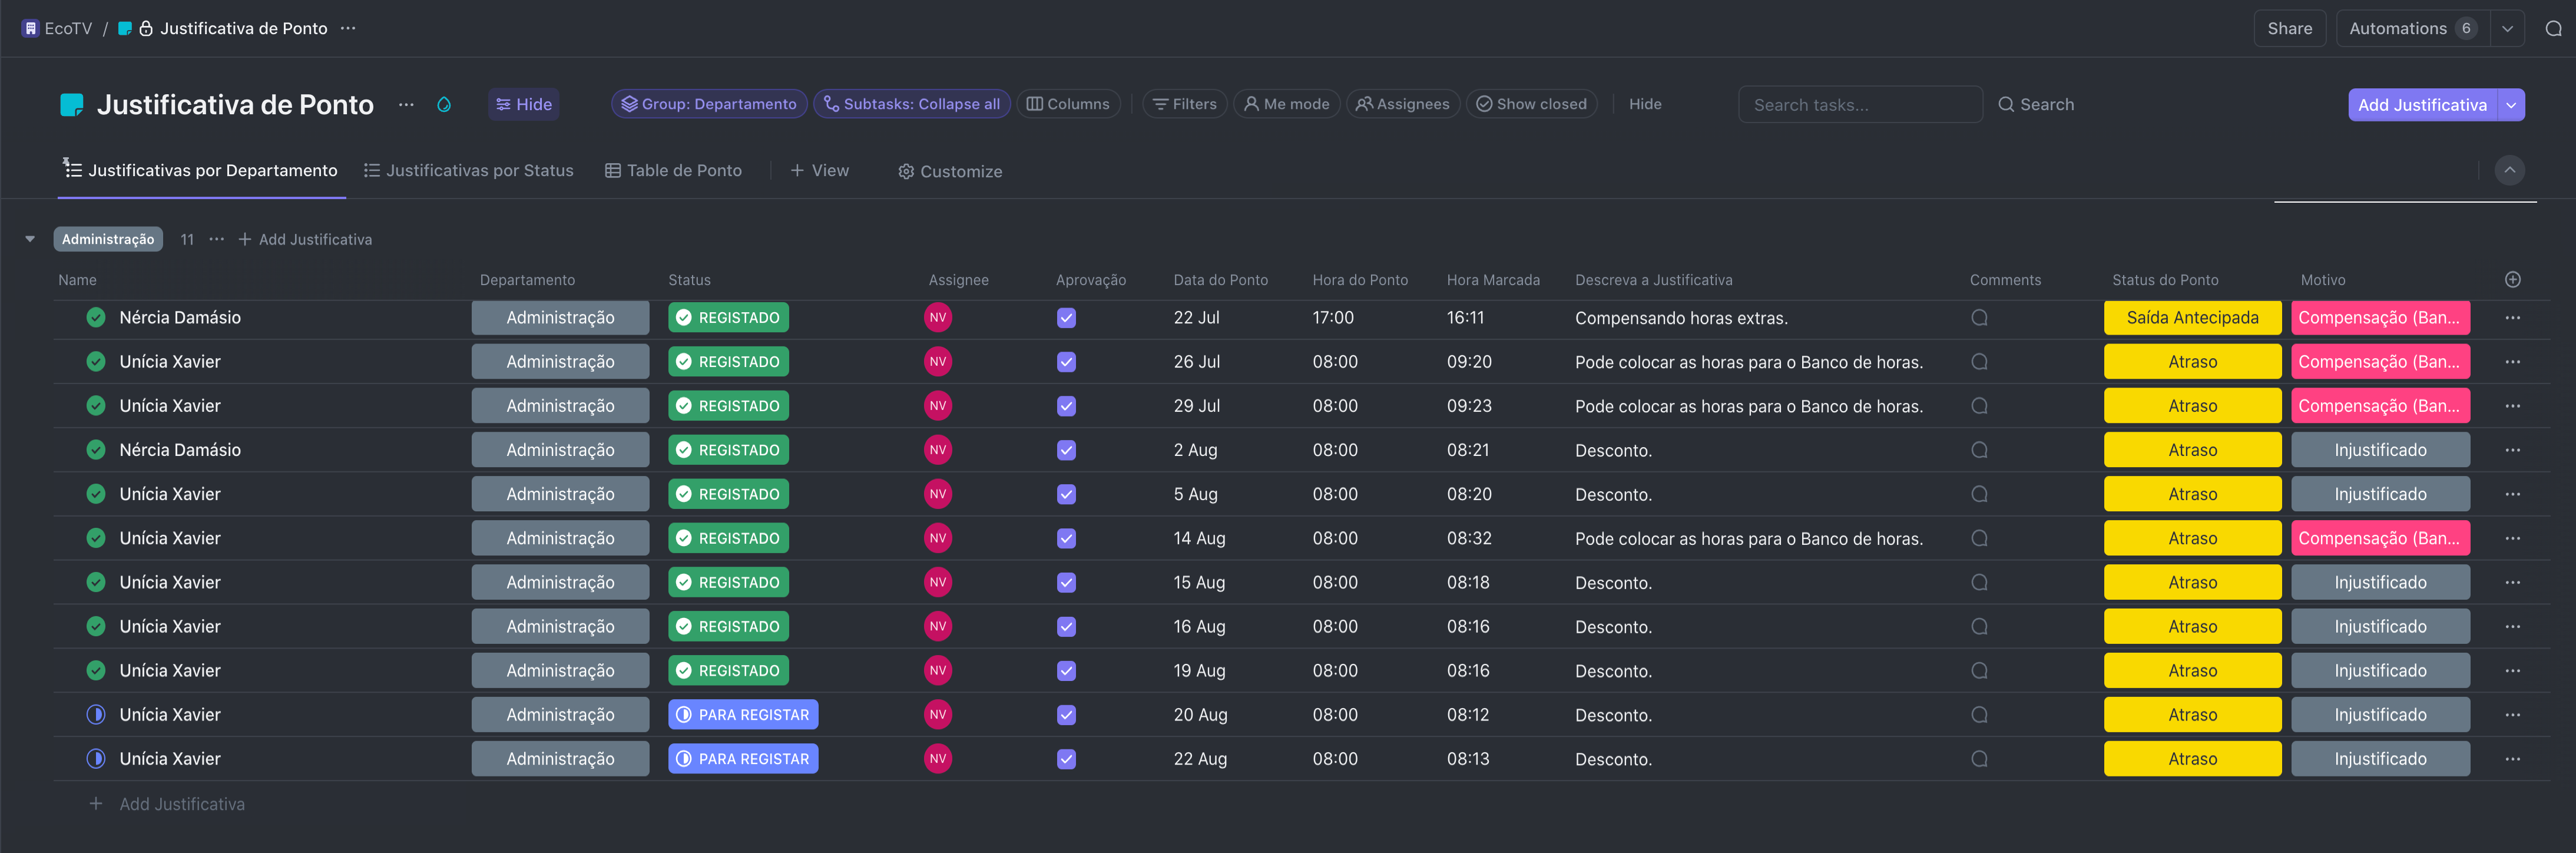This screenshot has height=853, width=2576.
Task: Click Add Justificativa primary button
Action: 2422,104
